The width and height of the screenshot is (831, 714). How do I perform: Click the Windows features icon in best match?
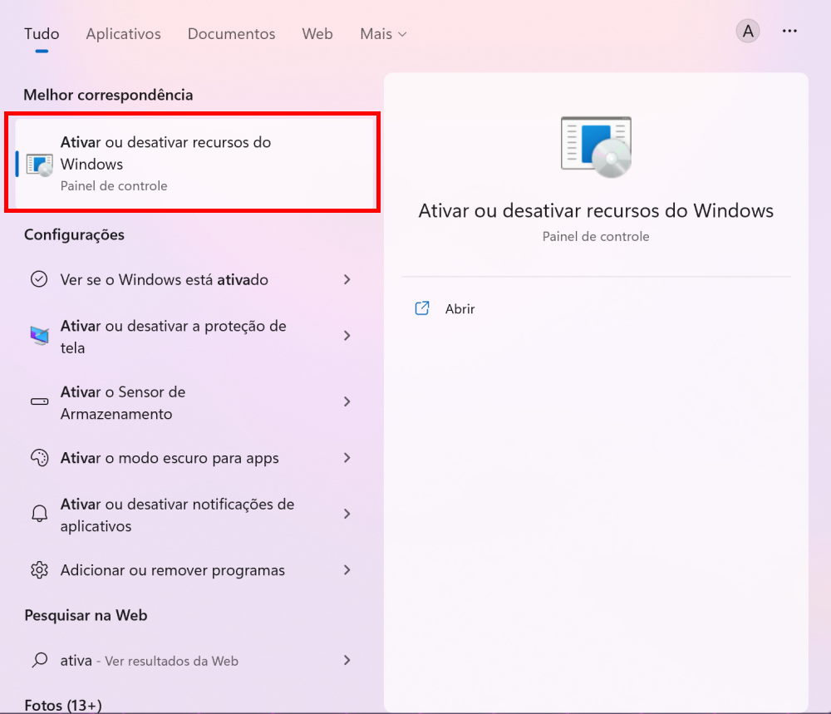39,165
